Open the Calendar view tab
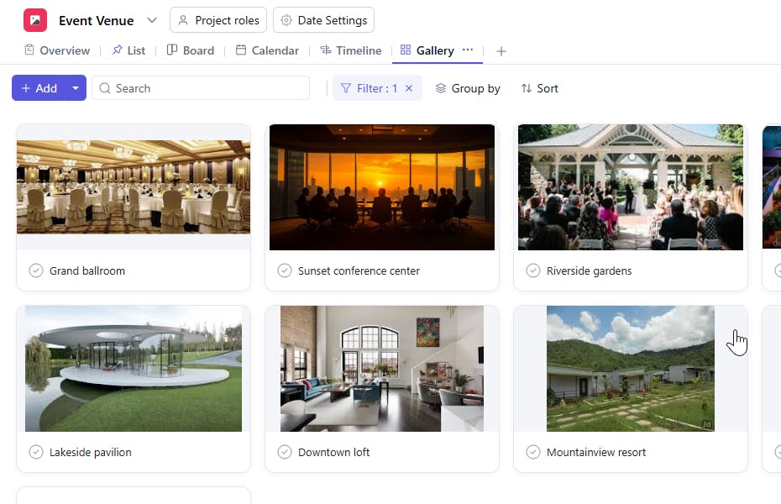The width and height of the screenshot is (781, 504). tap(267, 50)
